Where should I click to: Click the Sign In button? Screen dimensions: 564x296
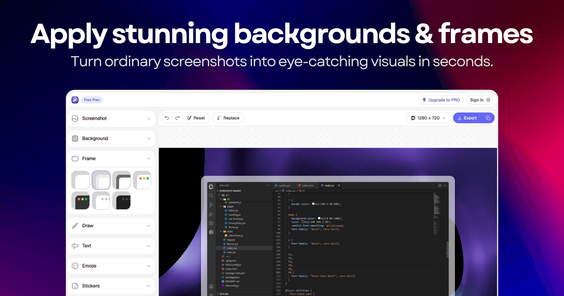(x=480, y=100)
